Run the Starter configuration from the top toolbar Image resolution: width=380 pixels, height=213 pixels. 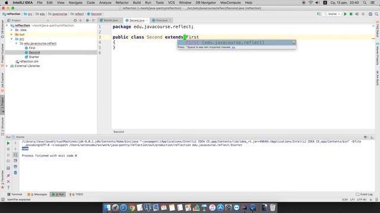[345, 14]
